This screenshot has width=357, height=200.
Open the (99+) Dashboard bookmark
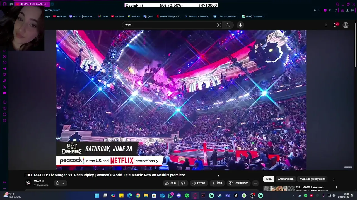click(x=253, y=16)
